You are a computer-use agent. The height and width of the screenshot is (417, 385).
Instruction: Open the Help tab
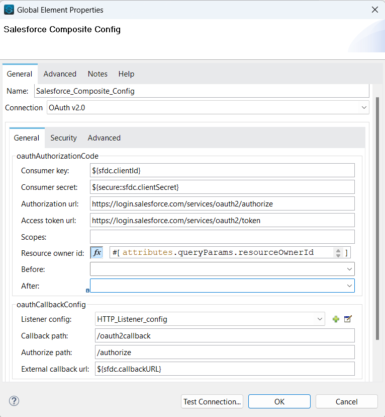point(126,74)
